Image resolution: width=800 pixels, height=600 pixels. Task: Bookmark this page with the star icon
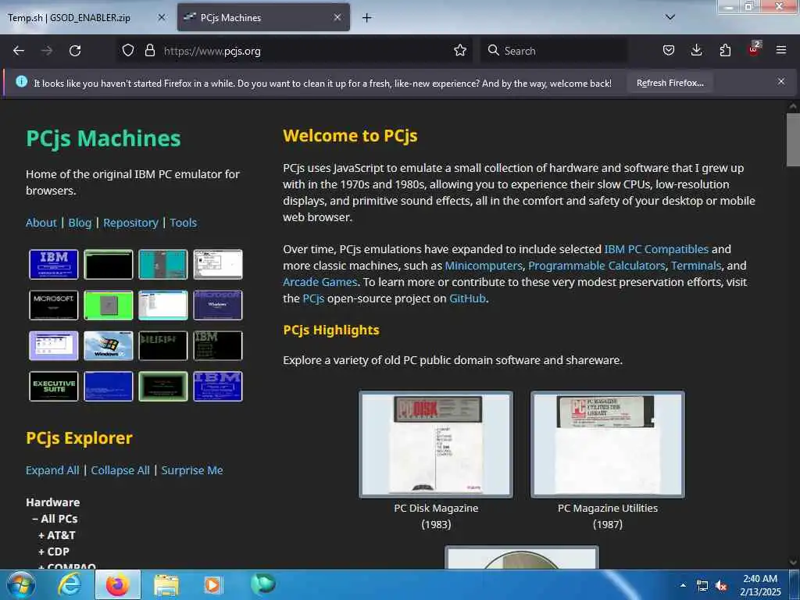(x=460, y=51)
